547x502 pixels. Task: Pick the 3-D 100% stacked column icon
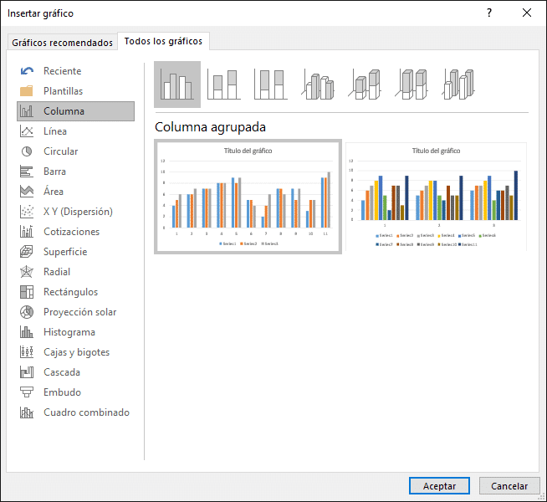point(412,85)
